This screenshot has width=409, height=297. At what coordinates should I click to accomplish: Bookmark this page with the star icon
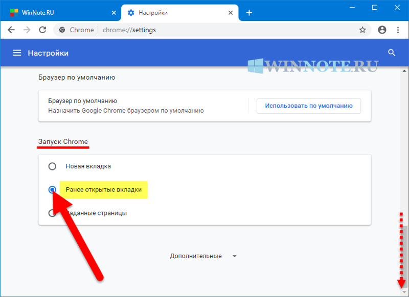click(362, 30)
